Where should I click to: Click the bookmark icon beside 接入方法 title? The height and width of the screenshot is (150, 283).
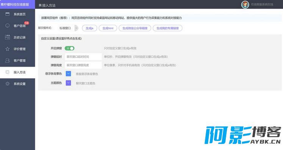pyautogui.click(x=40, y=5)
